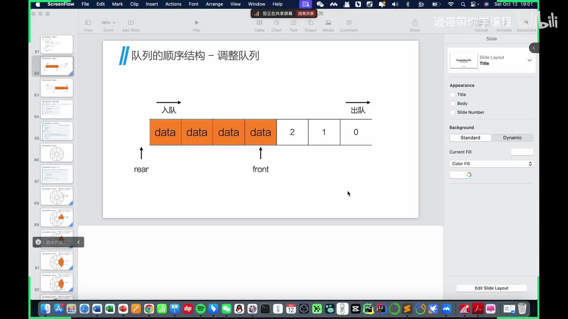Click the red stop sharing button
568x319 pixels.
click(x=306, y=14)
